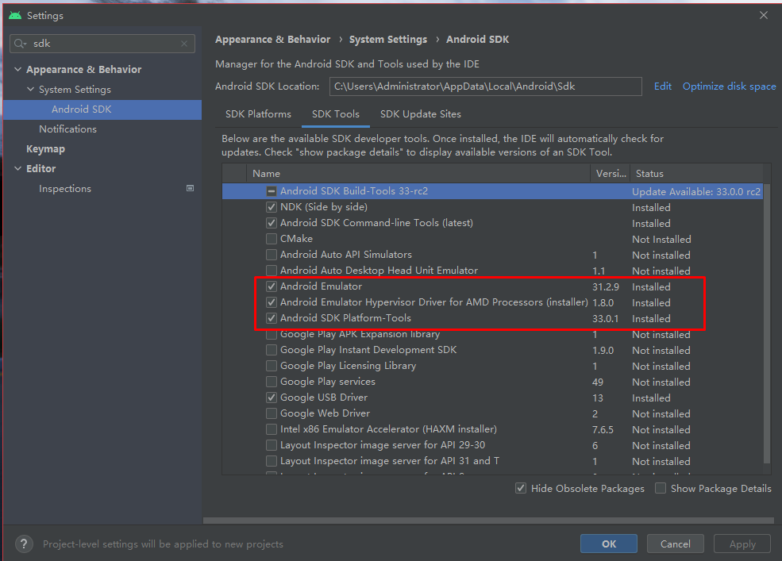This screenshot has height=561, width=782.
Task: Close the Settings dialog
Action: [x=764, y=15]
